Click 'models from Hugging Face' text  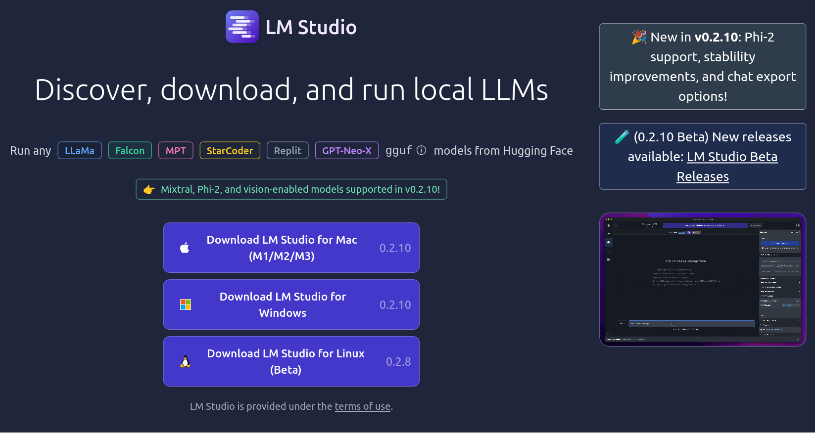pos(503,151)
